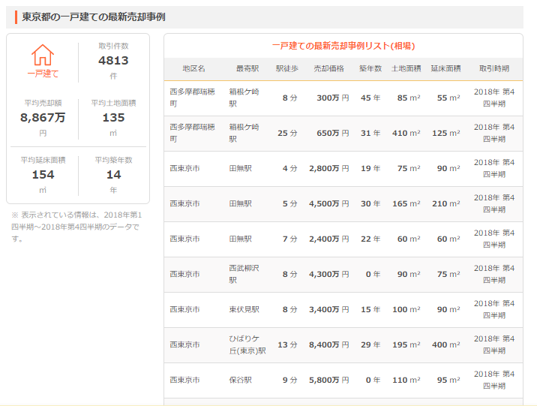537x406 pixels.
Task: Click 西東京市 in the 5,800万円 row
Action: click(x=184, y=380)
